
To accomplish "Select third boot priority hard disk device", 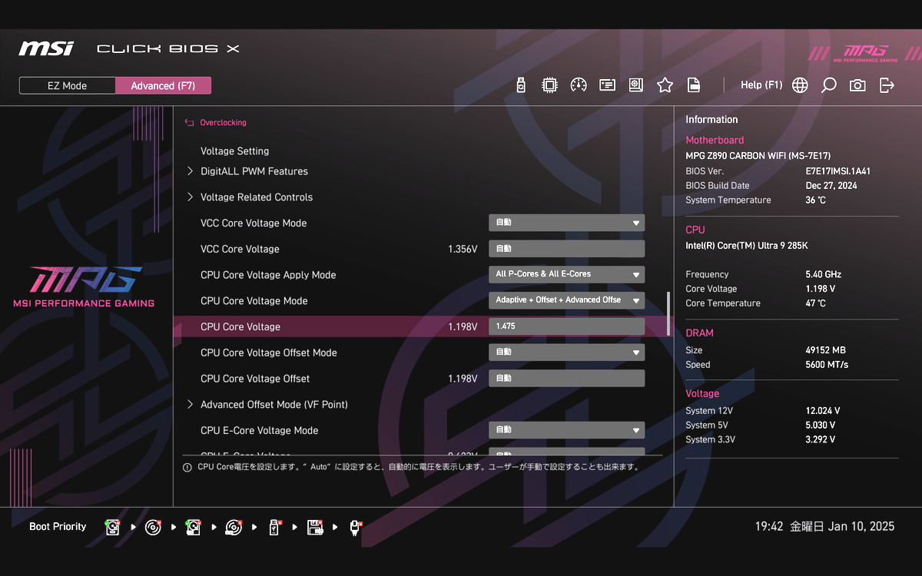I will point(193,527).
